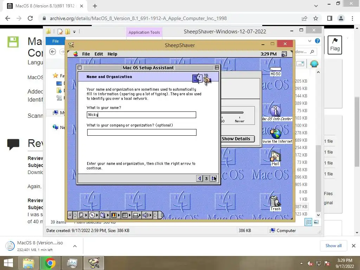This screenshot has width=360, height=270.
Task: Click the Explorer search magnifier icon
Action: (312, 52)
